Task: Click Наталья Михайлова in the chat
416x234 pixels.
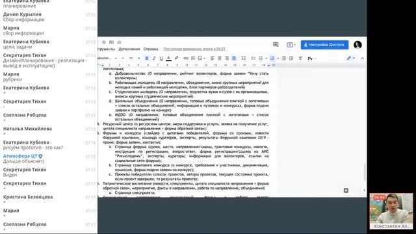Action: coord(27,129)
